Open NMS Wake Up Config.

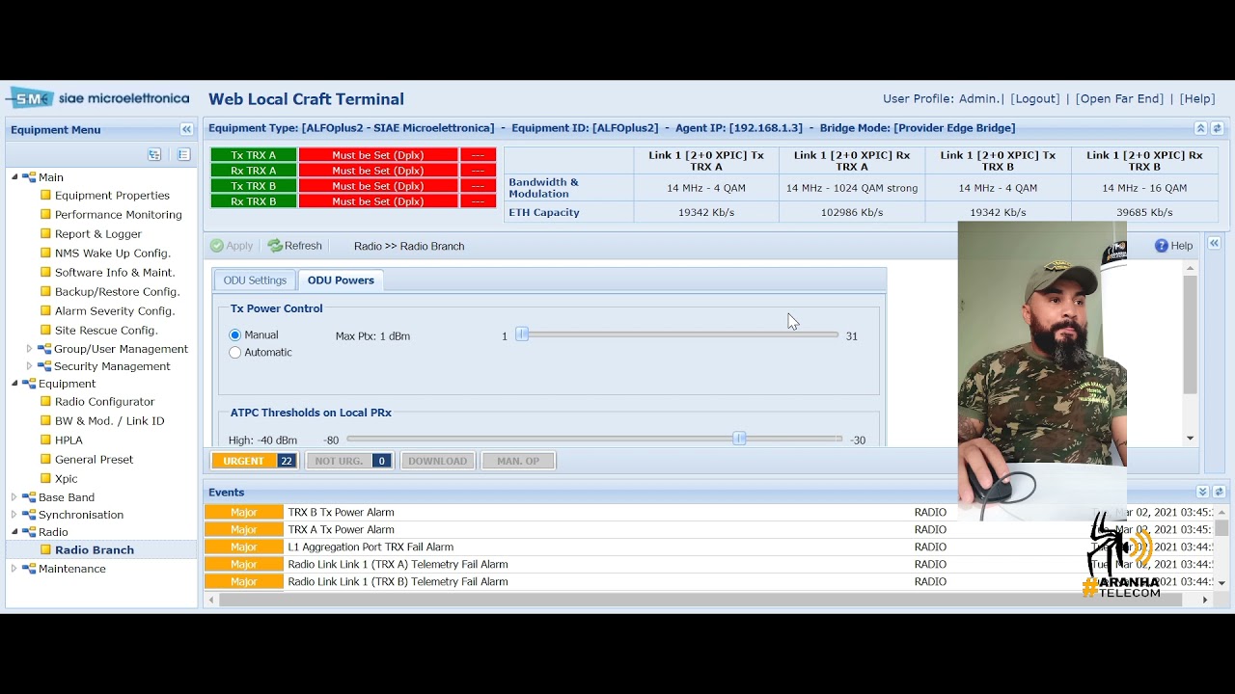112,254
